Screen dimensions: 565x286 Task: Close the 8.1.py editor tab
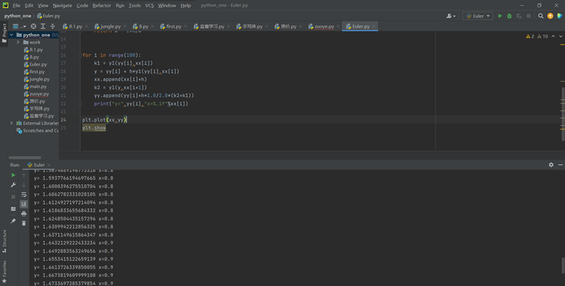(x=85, y=26)
